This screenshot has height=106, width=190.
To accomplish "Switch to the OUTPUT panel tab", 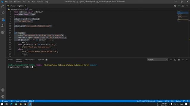I will pyautogui.click(x=11, y=60).
